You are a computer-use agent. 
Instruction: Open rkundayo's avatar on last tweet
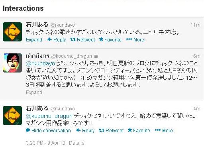tap(12, 116)
